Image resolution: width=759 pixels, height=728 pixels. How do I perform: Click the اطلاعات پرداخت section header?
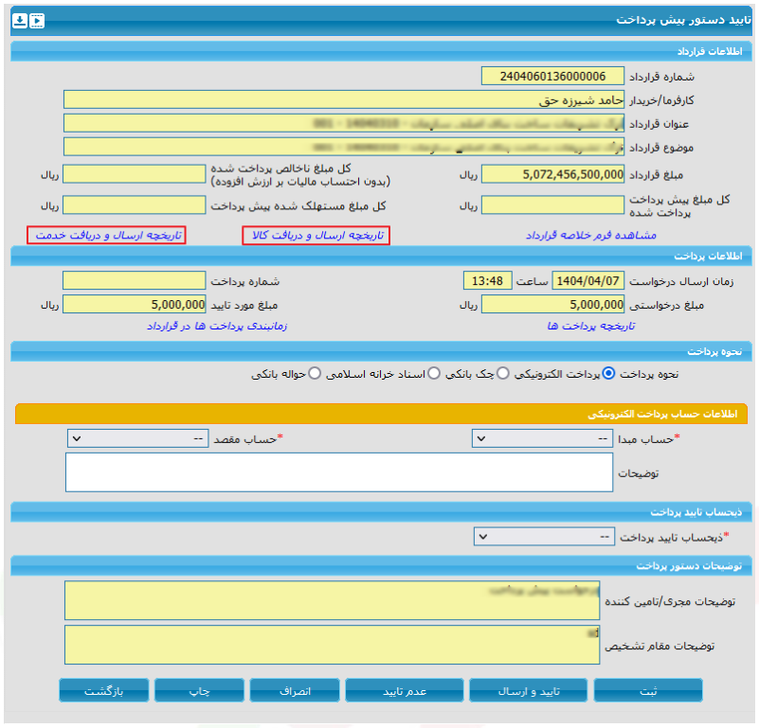pos(382,256)
